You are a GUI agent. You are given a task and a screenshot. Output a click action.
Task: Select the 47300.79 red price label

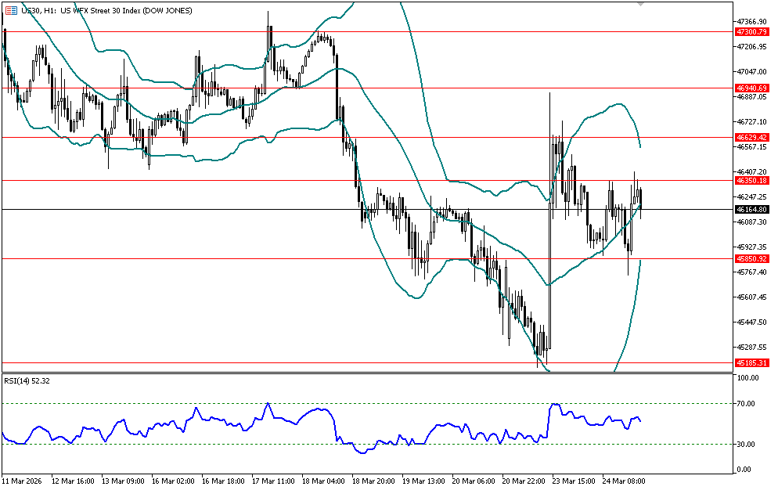pos(751,32)
